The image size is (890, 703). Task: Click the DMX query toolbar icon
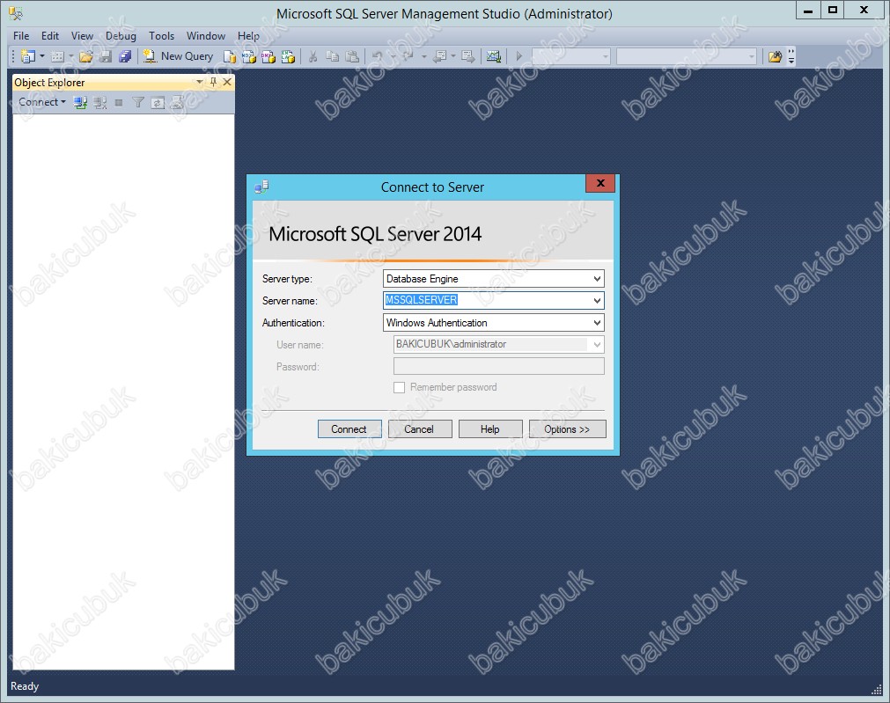pos(268,56)
